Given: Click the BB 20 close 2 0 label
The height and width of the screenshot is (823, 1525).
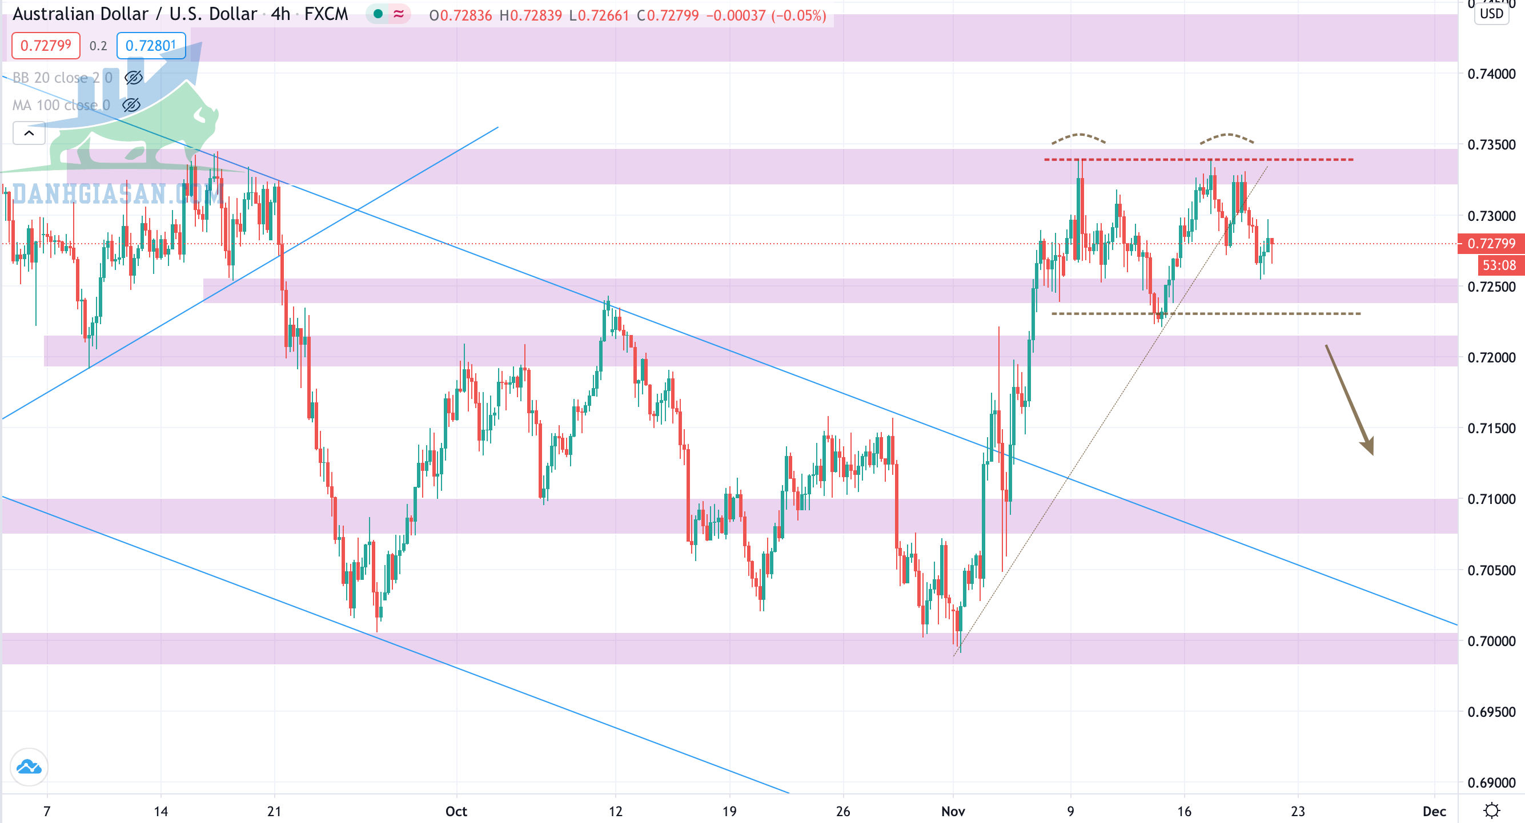Looking at the screenshot, I should point(62,78).
